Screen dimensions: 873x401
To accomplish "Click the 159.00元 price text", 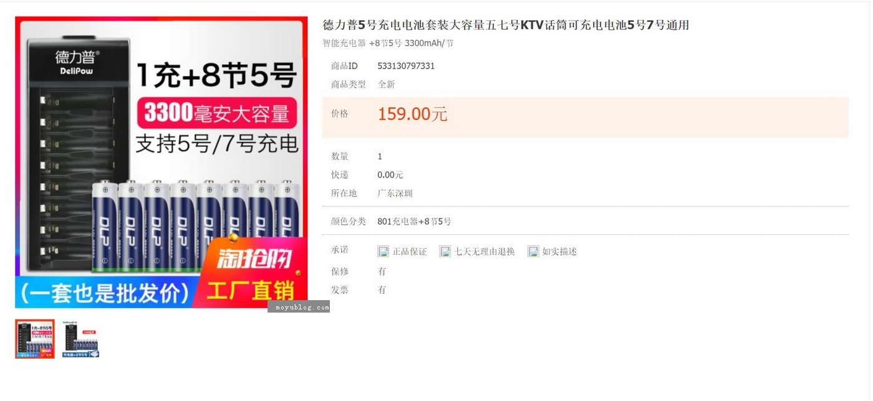I will point(412,114).
